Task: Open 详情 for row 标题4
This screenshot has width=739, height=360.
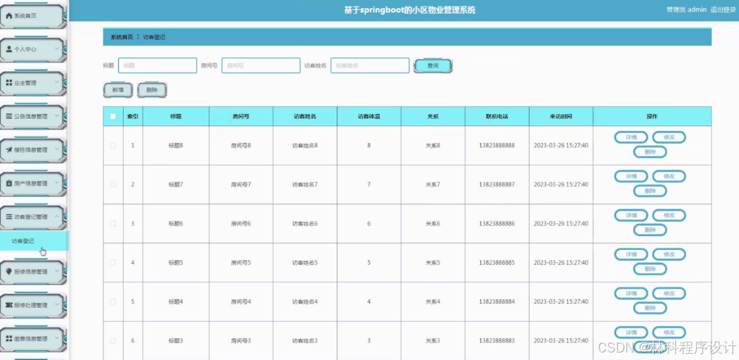Action: (631, 293)
